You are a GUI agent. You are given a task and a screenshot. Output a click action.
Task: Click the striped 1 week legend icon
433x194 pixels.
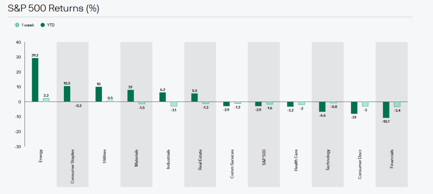tap(17, 25)
